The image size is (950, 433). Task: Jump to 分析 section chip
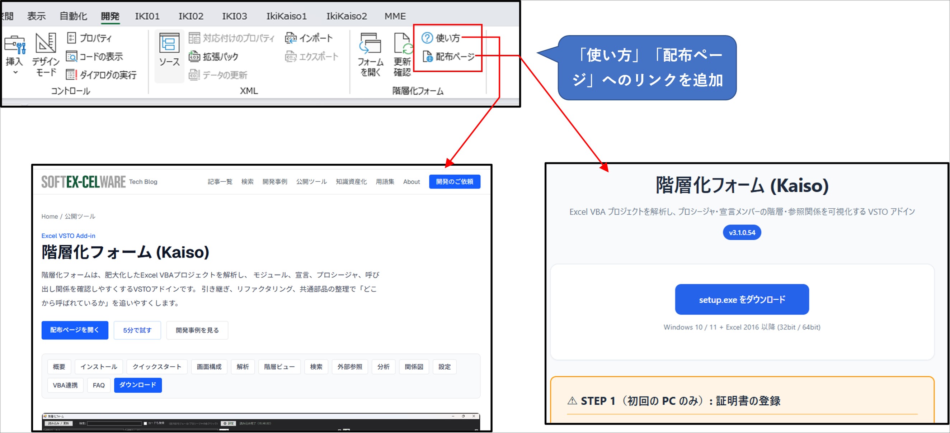coord(384,367)
